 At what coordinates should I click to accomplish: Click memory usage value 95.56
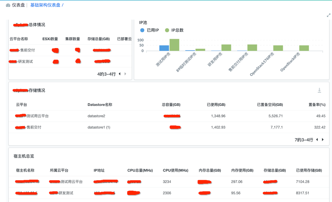(x=236, y=193)
